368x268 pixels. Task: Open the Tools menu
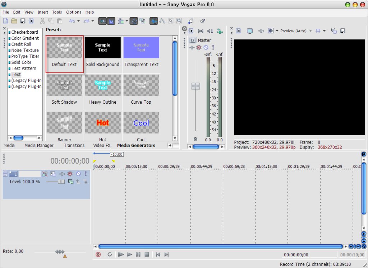tap(57, 12)
